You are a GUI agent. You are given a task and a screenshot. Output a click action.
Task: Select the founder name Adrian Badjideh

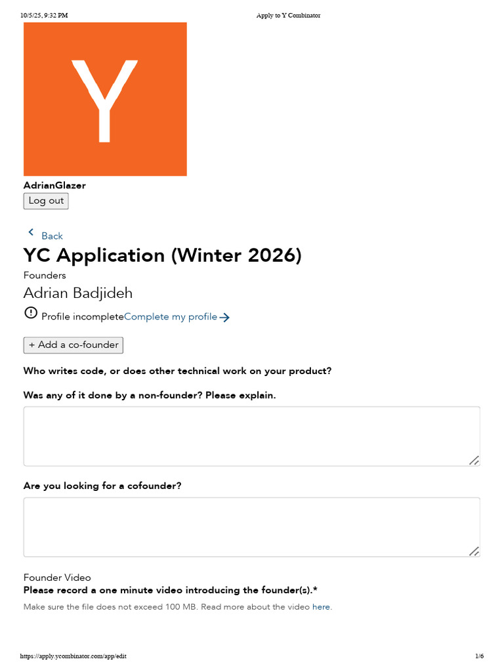pos(78,293)
